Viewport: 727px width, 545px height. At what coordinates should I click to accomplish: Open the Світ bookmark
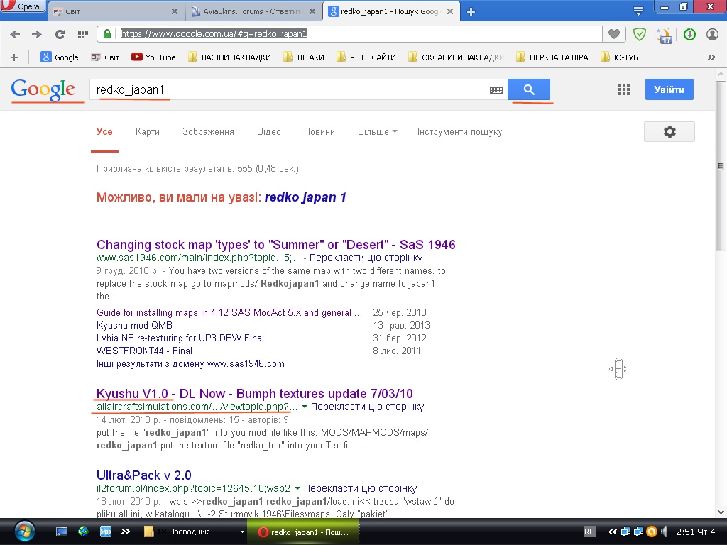tap(105, 57)
